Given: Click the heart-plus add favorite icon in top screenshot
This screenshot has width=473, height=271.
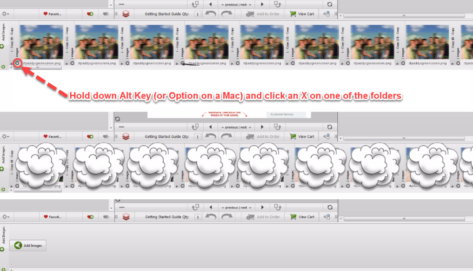Looking at the screenshot, I should [90, 14].
